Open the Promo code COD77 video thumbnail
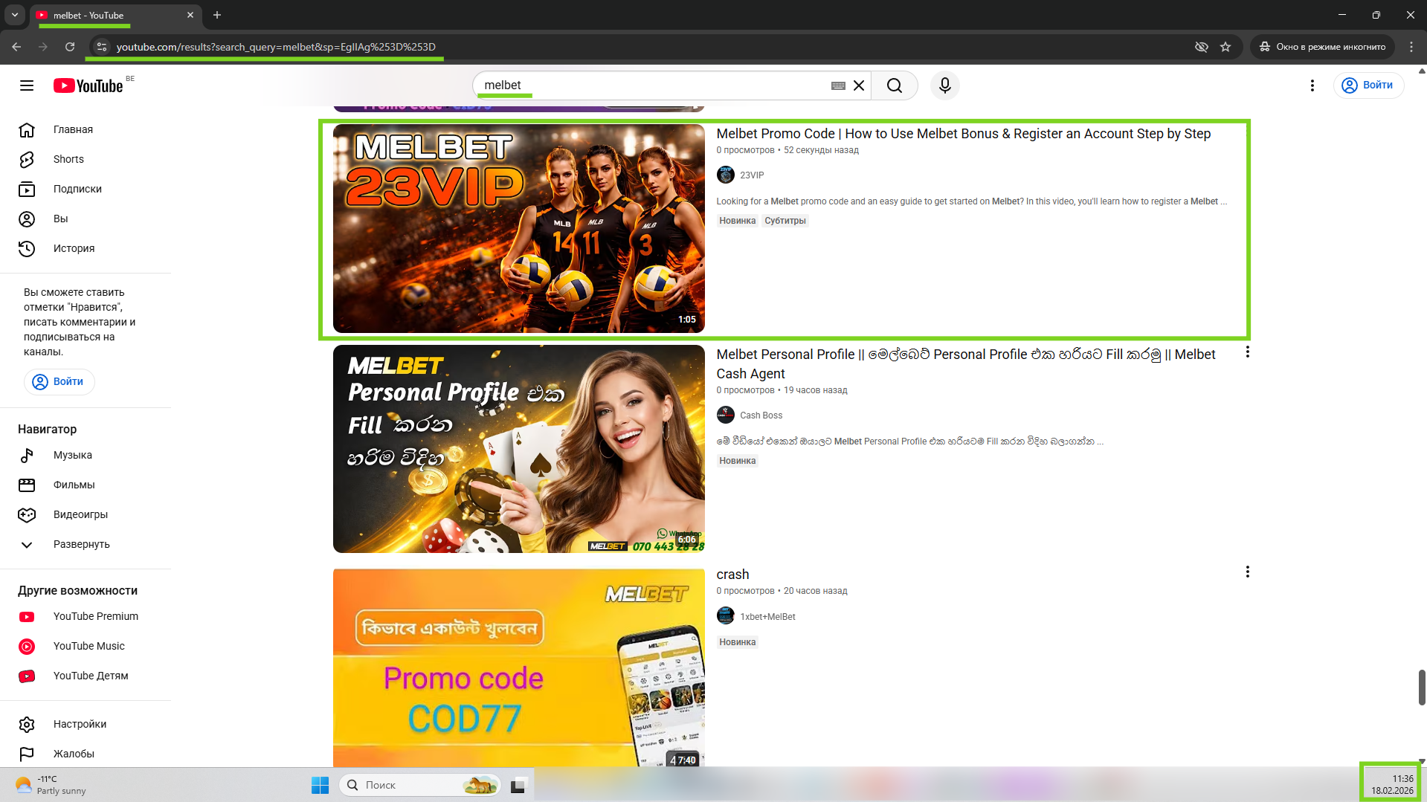Image resolution: width=1427 pixels, height=802 pixels. point(518,668)
